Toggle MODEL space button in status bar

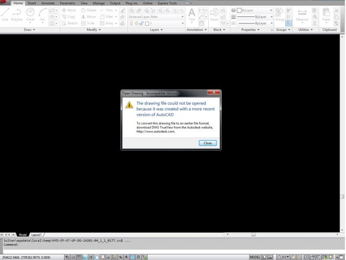click(255, 257)
